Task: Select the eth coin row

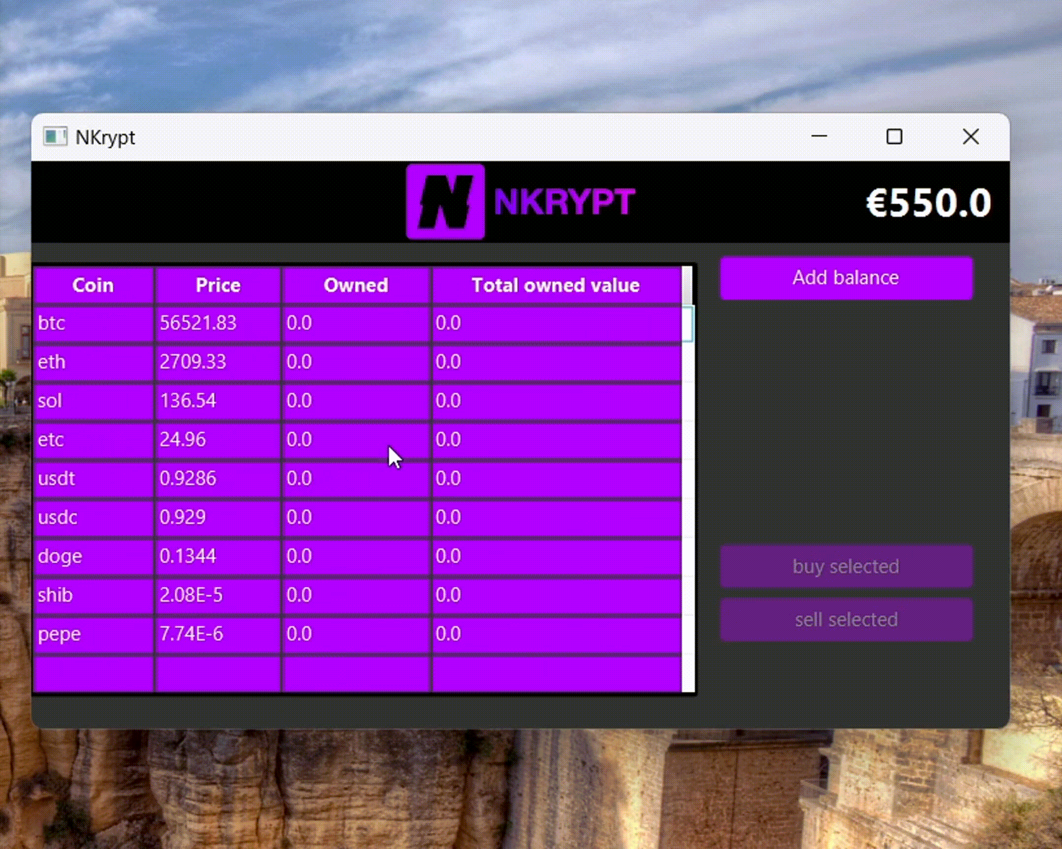Action: coord(93,362)
